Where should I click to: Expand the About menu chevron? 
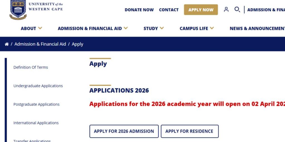pos(40,28)
